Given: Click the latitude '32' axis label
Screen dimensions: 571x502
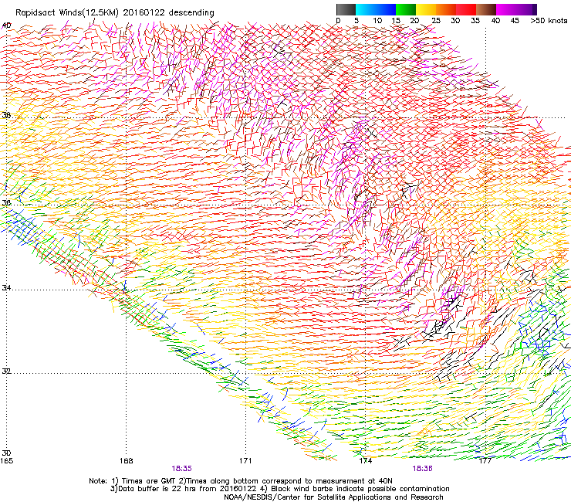Looking at the screenshot, I should pos(6,371).
